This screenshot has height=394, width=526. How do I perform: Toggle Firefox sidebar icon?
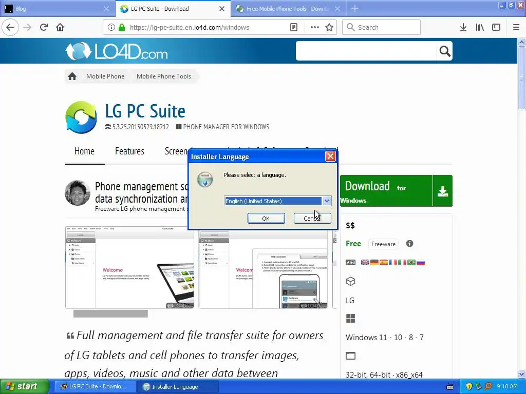496,27
